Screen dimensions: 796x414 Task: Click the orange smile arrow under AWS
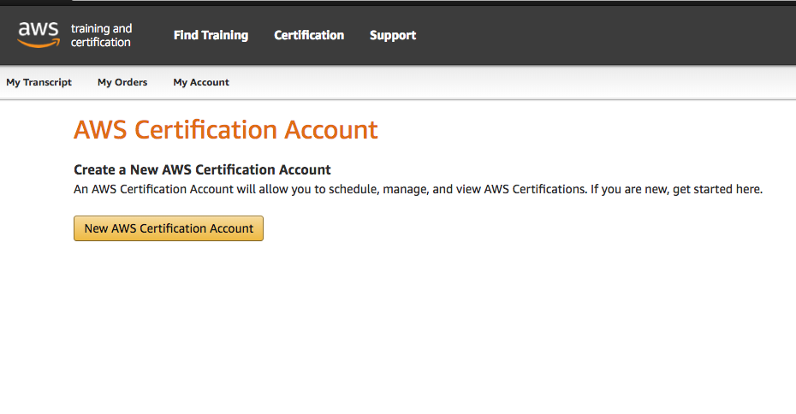point(39,43)
